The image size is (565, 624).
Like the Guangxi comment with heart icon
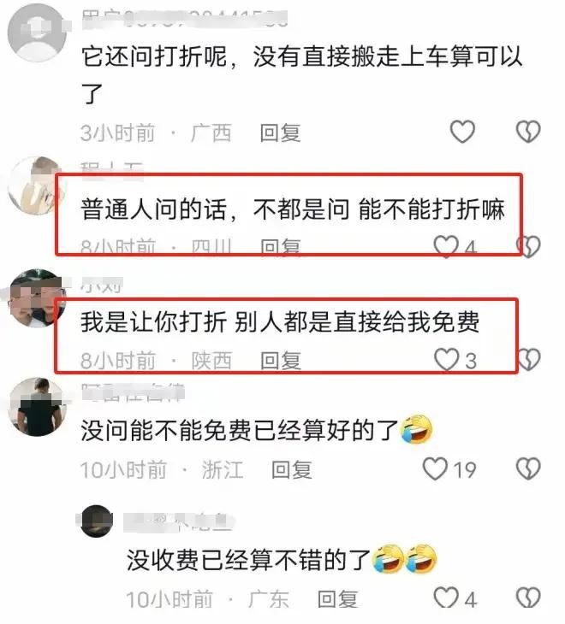point(462,132)
